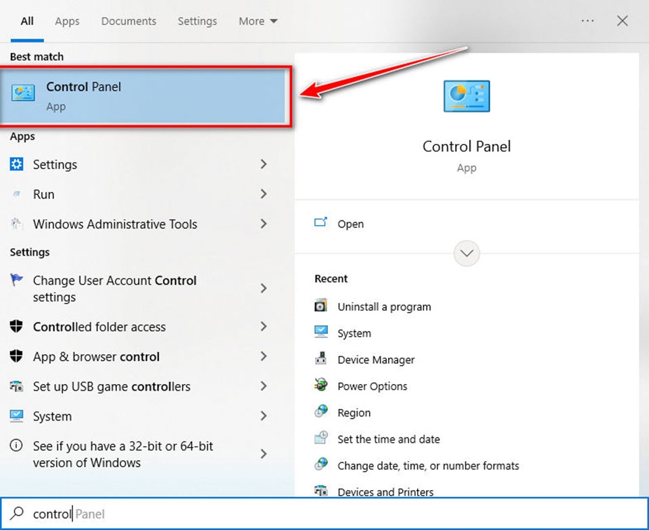649x530 pixels.
Task: Switch to the Documents search tab
Action: click(129, 22)
